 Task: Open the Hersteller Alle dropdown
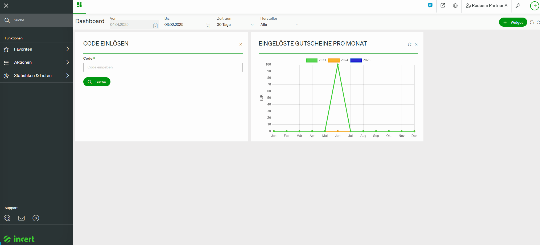click(x=280, y=24)
